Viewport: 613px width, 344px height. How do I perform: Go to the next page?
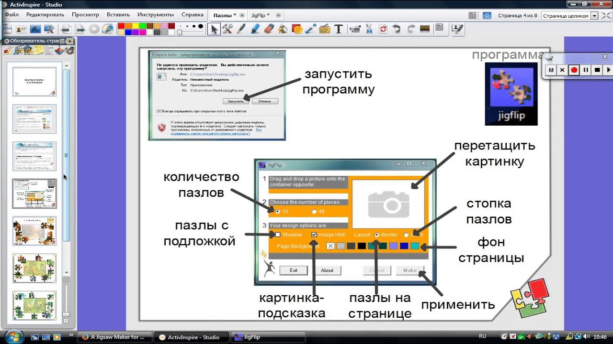click(x=79, y=29)
